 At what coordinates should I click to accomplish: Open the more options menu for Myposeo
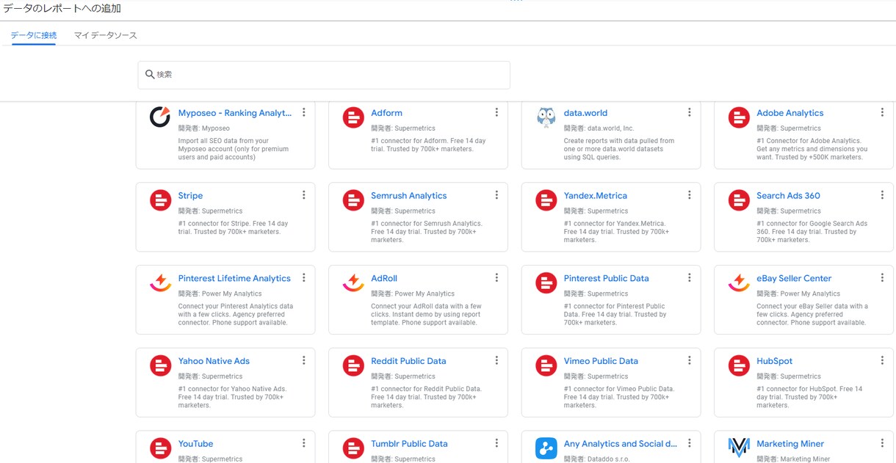[x=304, y=112]
